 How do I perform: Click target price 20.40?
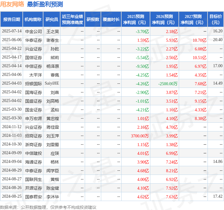[x=217, y=40]
